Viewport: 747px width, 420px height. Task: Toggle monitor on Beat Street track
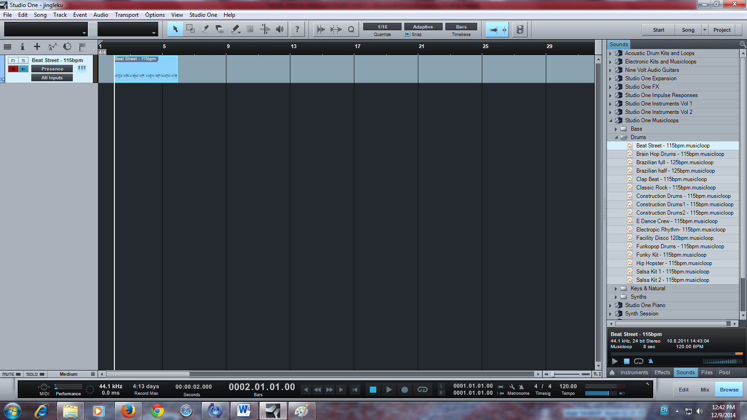(23, 69)
